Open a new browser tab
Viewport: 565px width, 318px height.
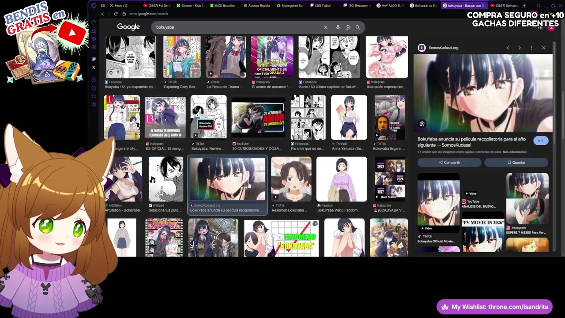click(524, 6)
